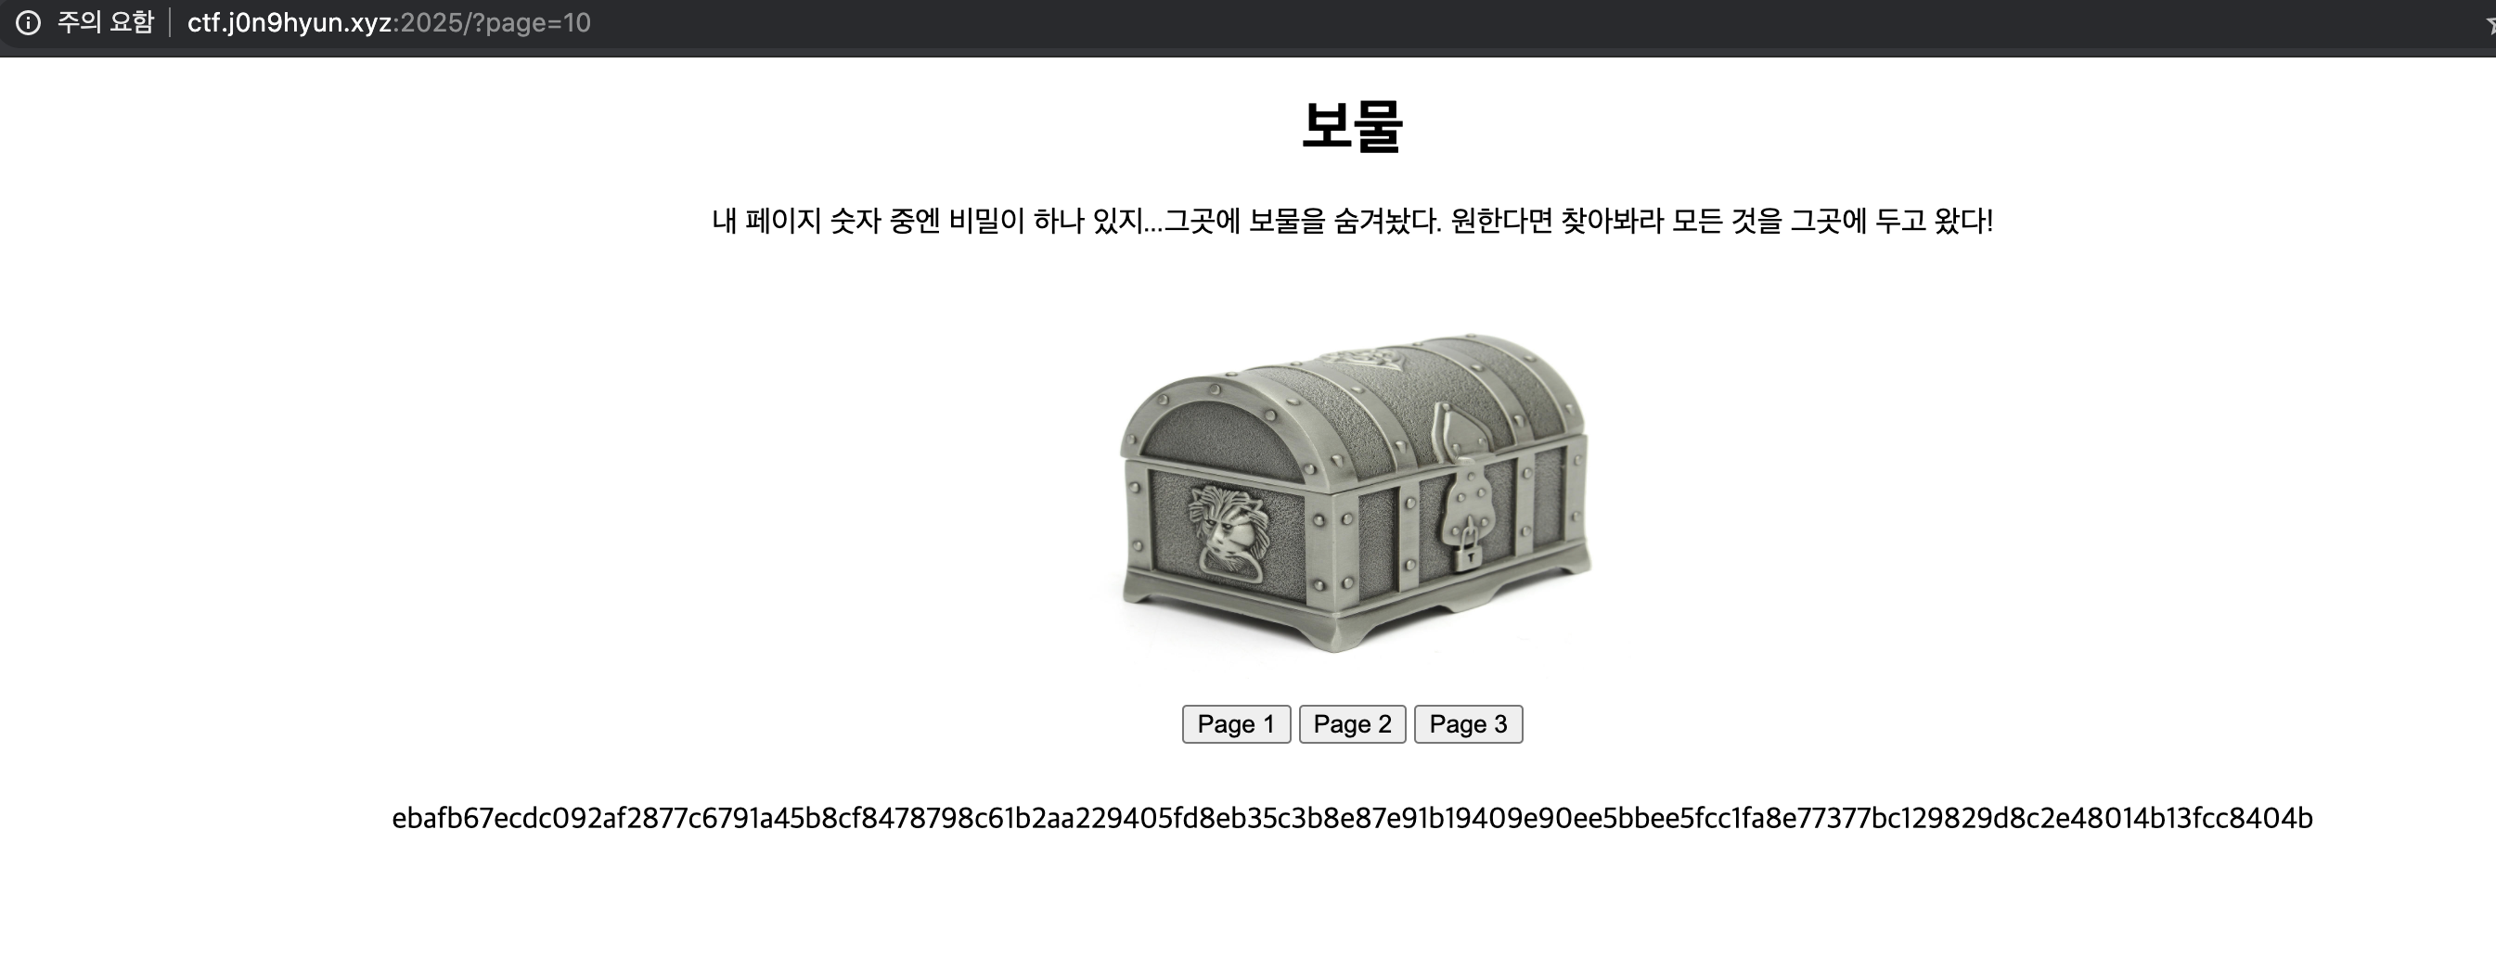Click the long hash string below the buttons
Image resolution: width=2496 pixels, height=970 pixels.
(x=1352, y=818)
